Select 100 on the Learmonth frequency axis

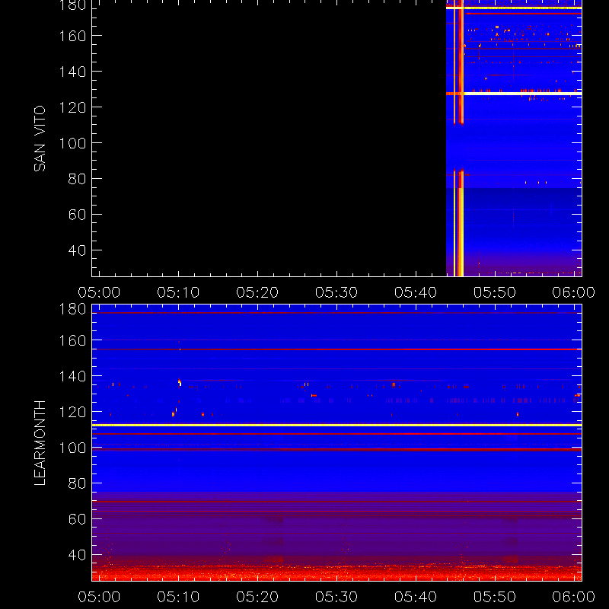click(x=72, y=448)
